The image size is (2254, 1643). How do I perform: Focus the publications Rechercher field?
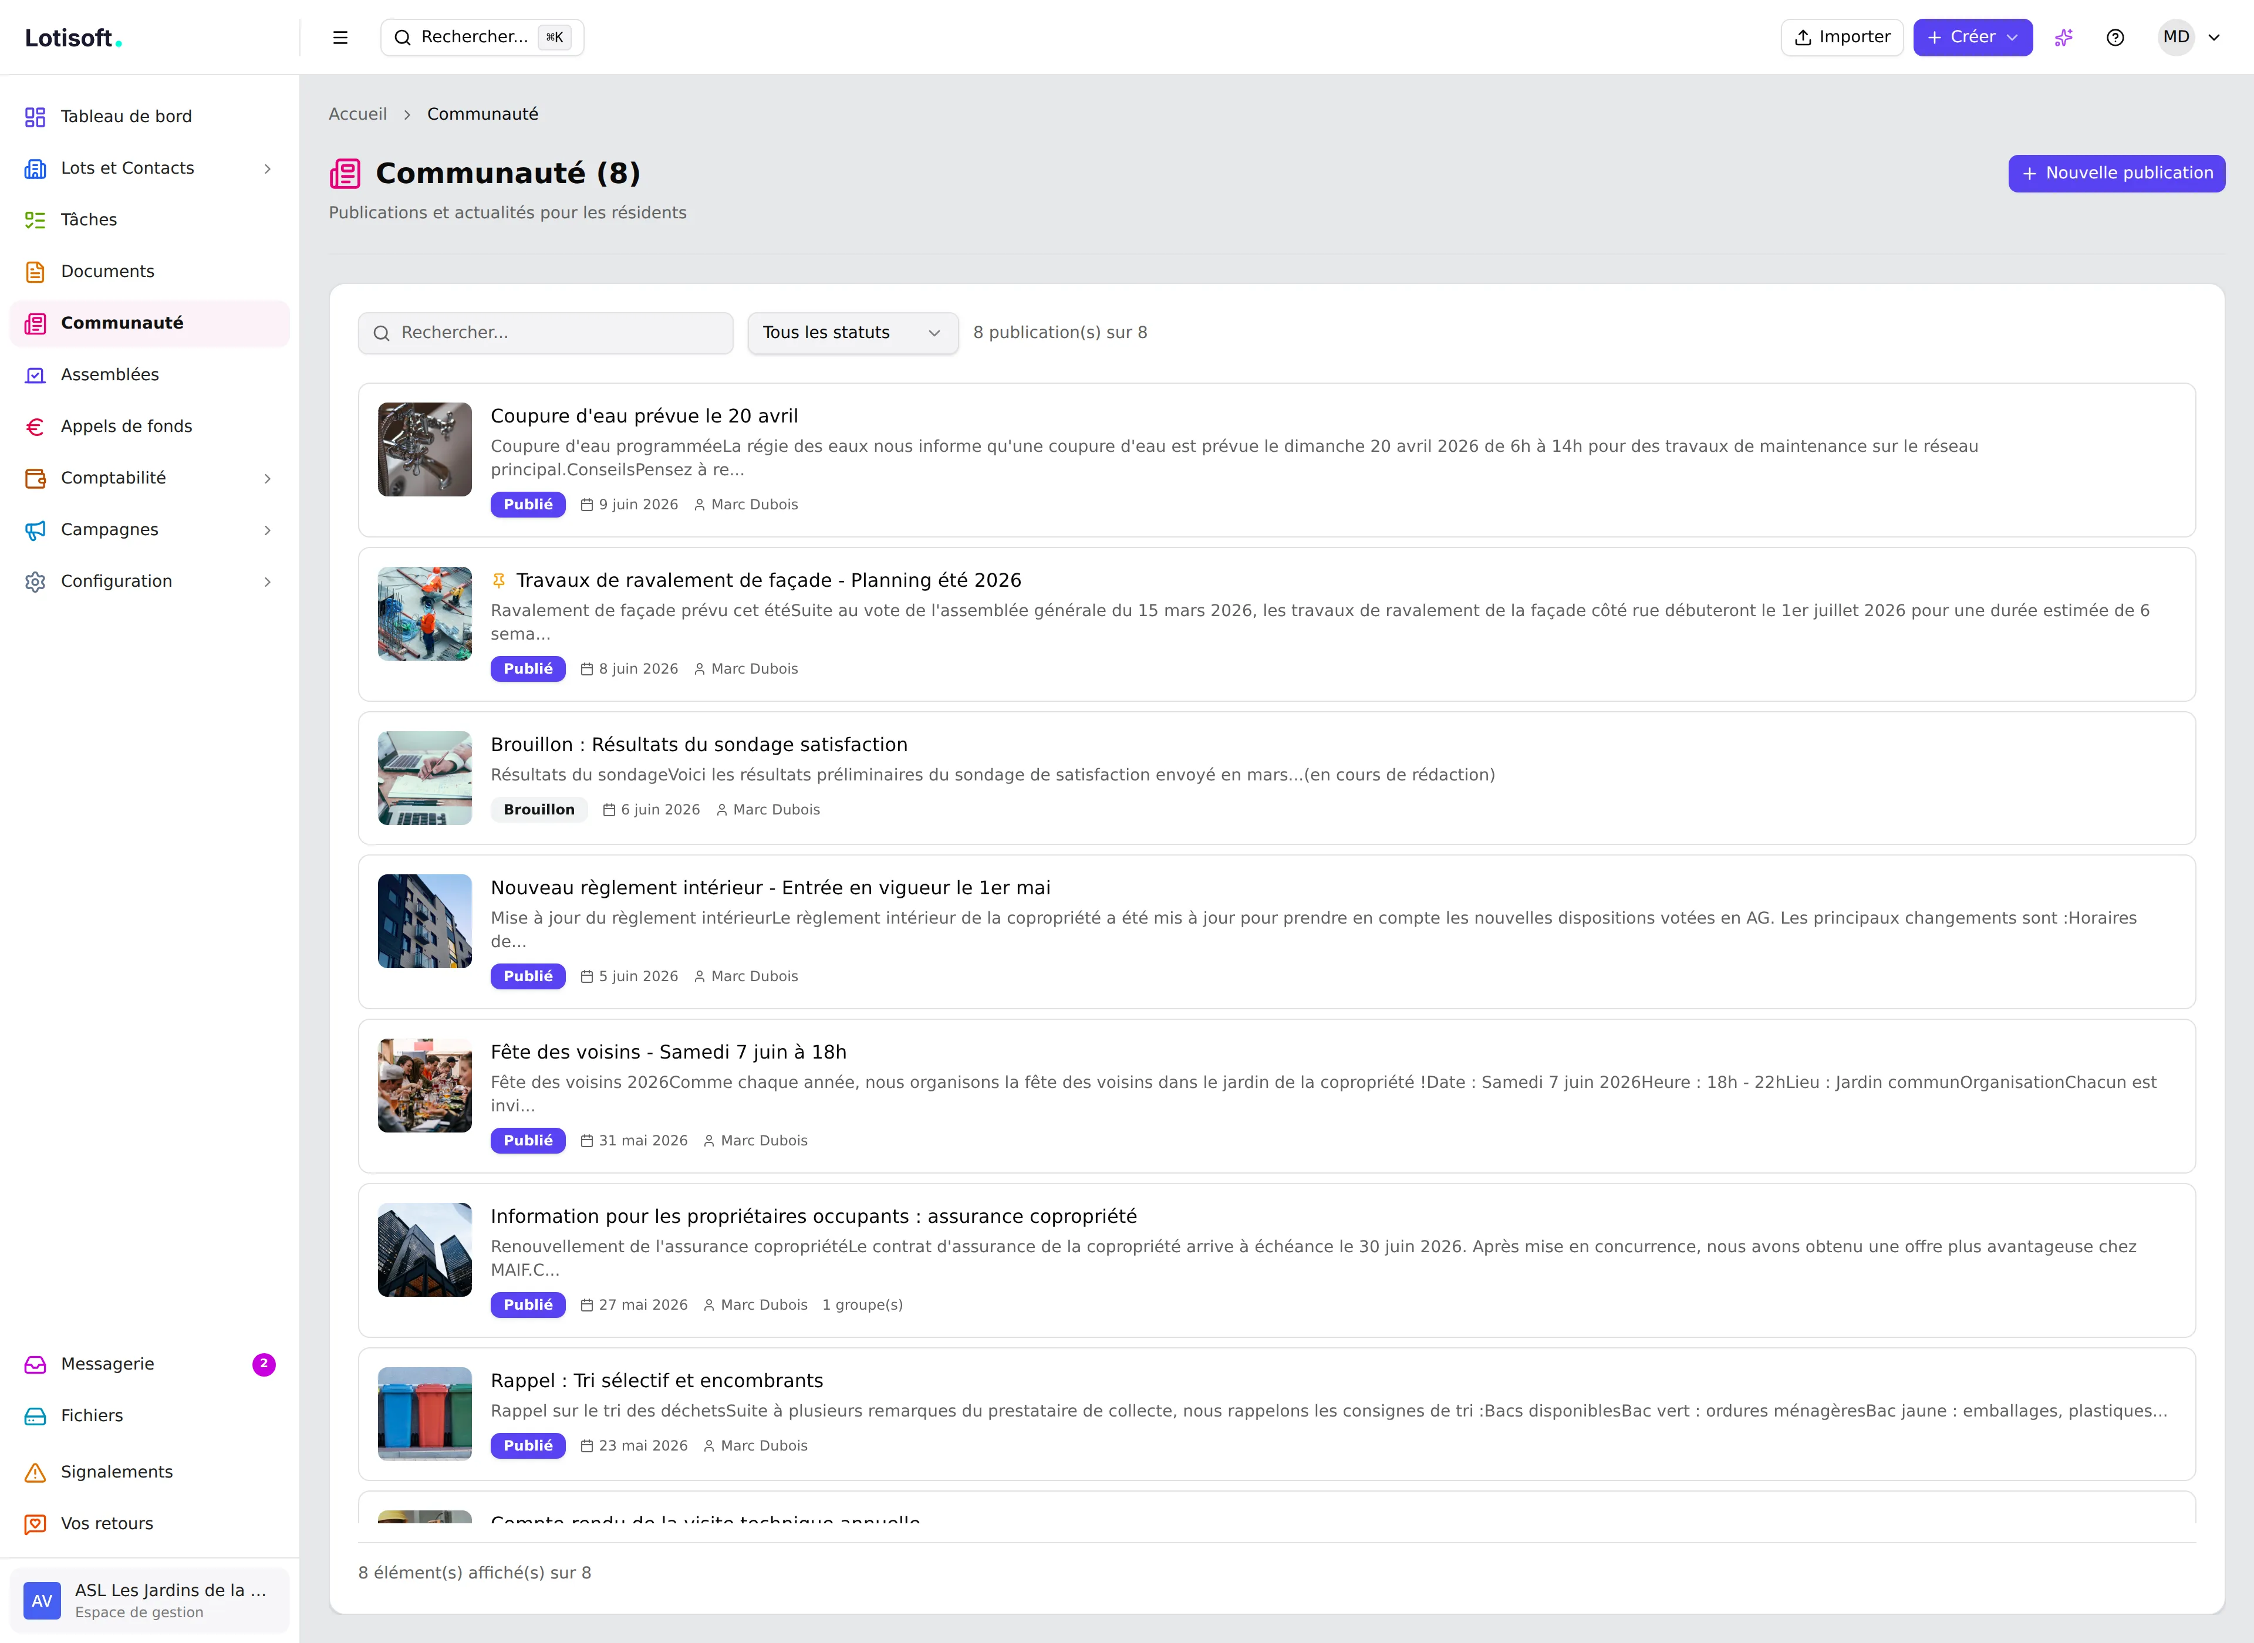(x=545, y=333)
